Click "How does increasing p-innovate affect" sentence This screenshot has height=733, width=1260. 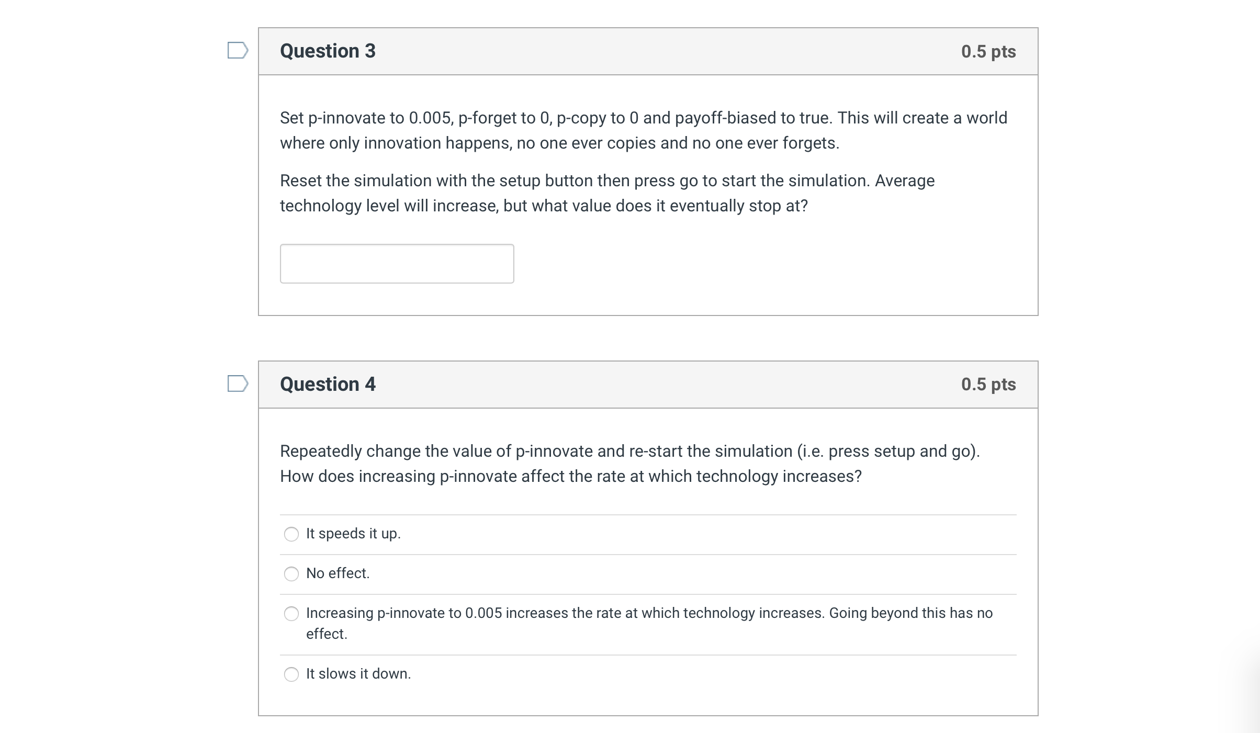point(570,476)
